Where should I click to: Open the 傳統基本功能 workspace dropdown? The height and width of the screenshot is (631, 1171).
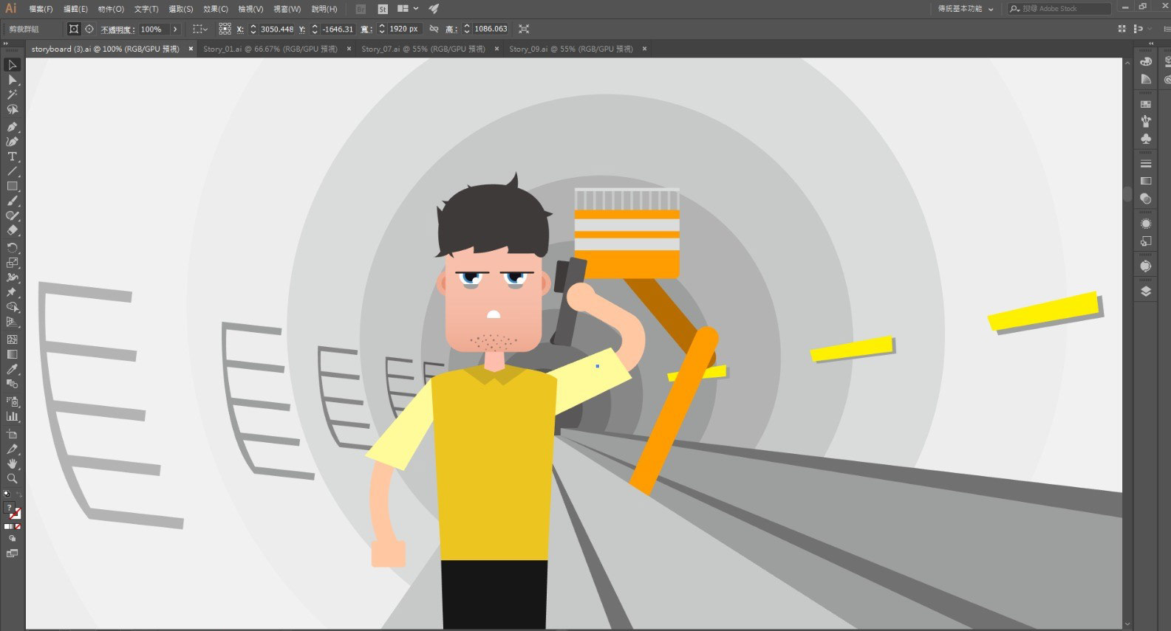(966, 9)
